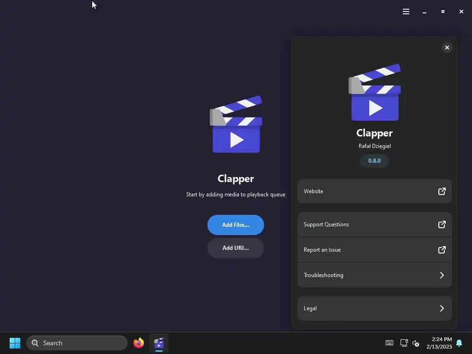Minimize the Clapper window
This screenshot has width=472, height=354.
(x=425, y=12)
